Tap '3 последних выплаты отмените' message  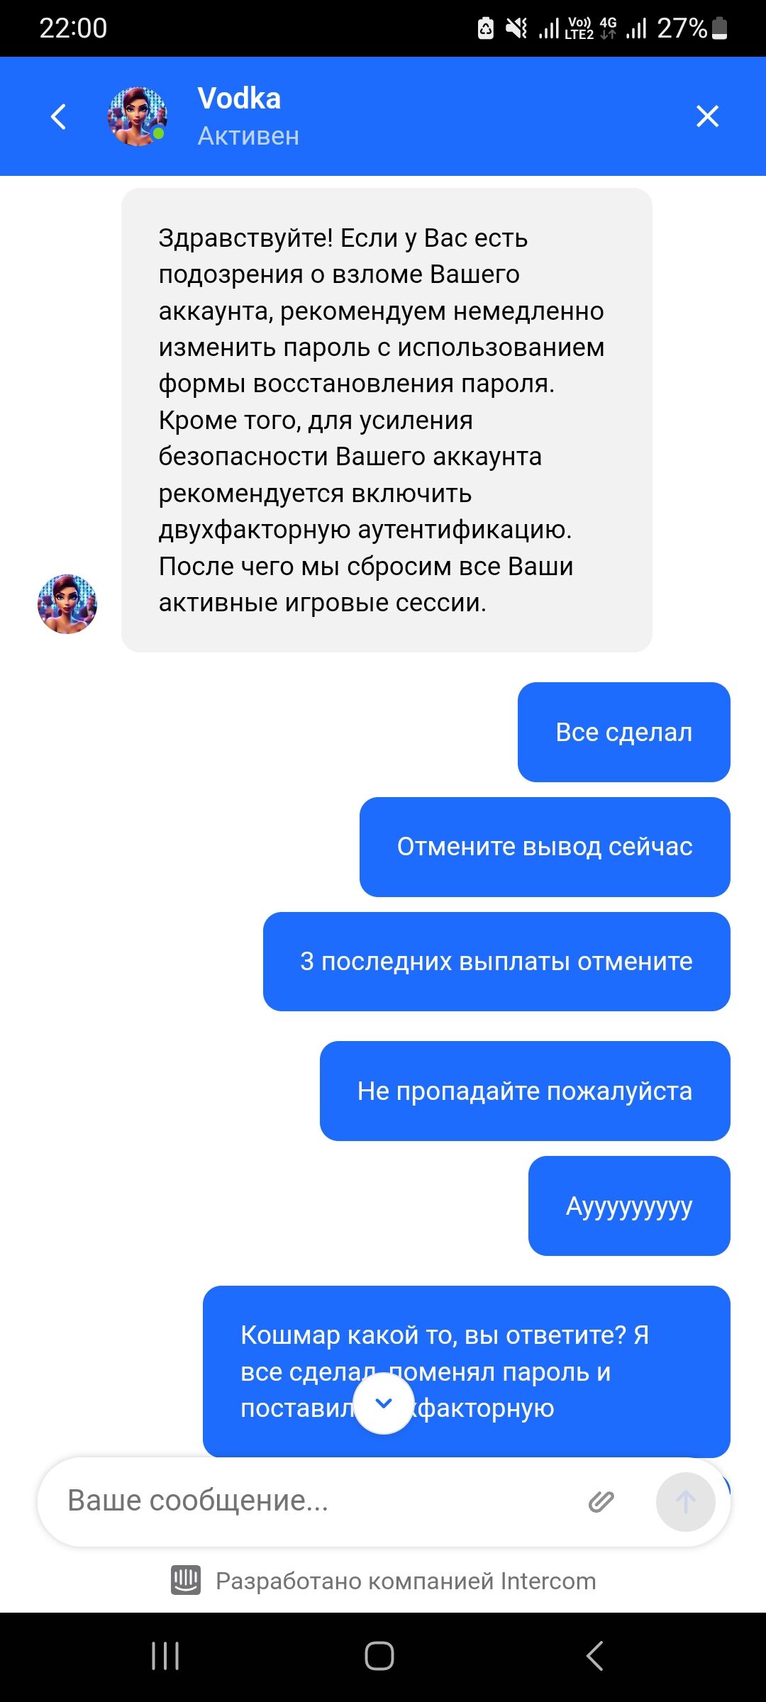coord(496,962)
